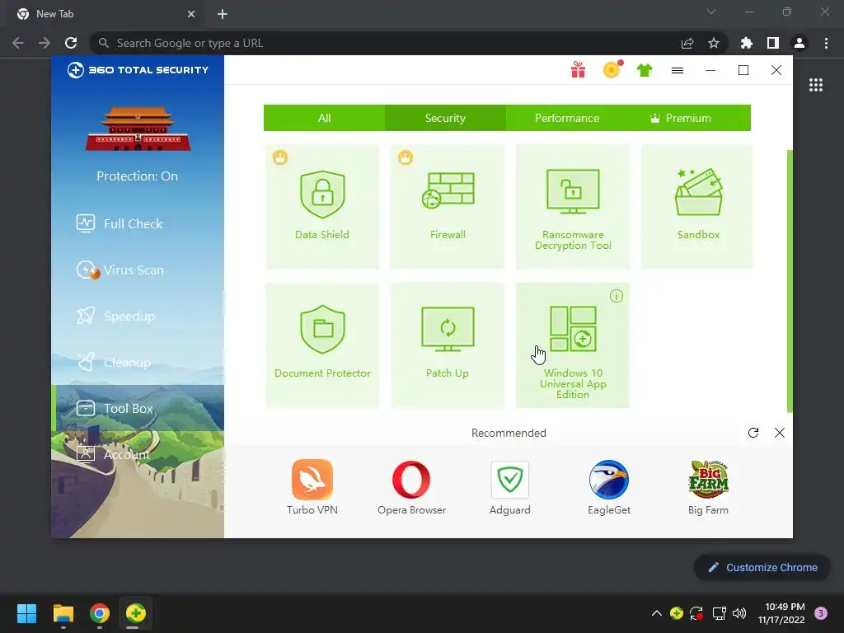Open Adguard recommendation

point(509,487)
